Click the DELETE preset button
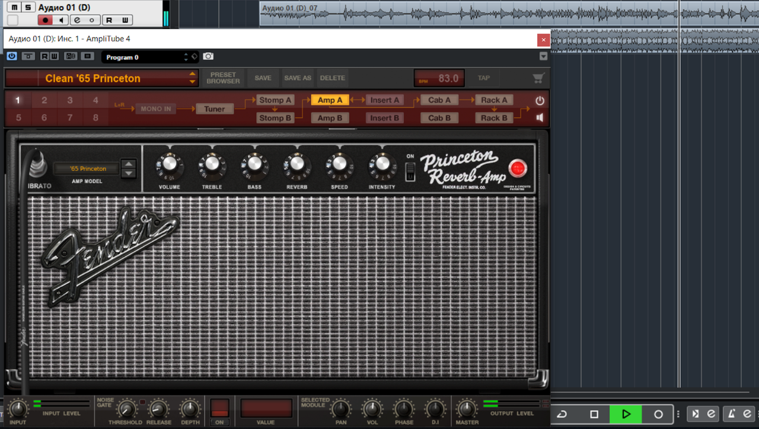The image size is (759, 429). 333,78
